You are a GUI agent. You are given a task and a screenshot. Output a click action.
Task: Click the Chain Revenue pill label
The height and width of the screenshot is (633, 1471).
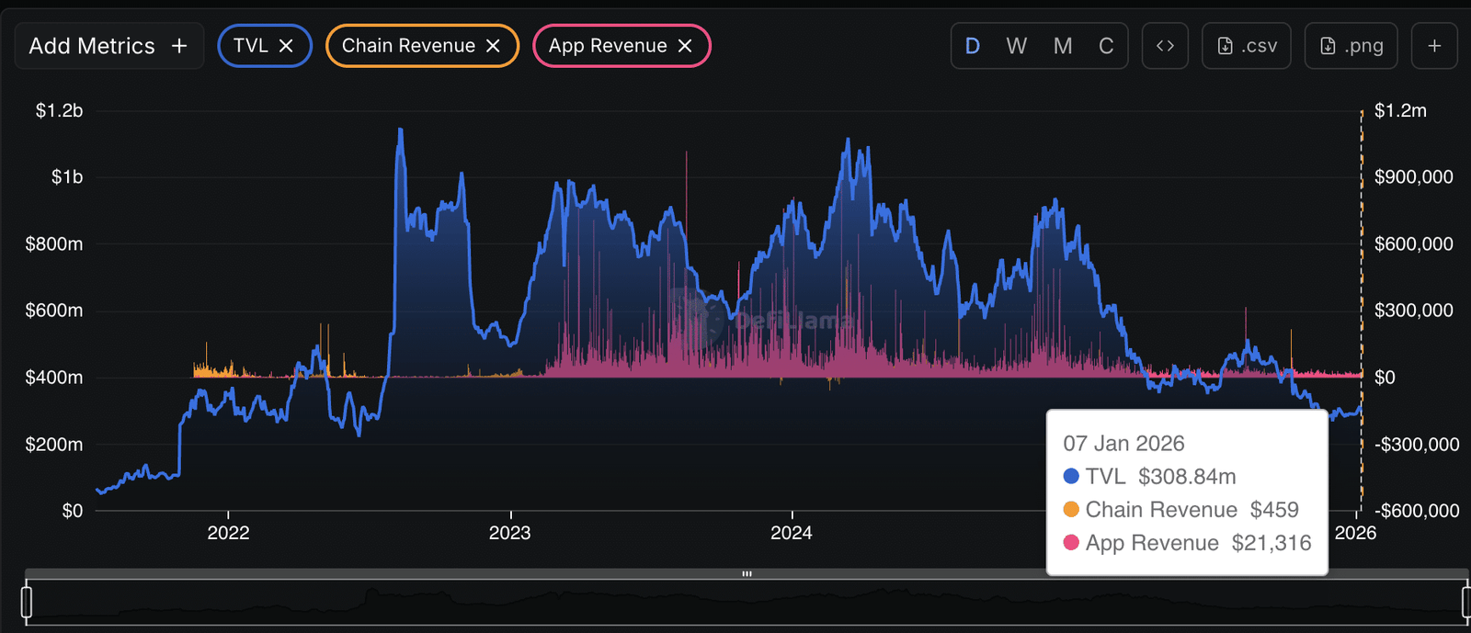(408, 46)
